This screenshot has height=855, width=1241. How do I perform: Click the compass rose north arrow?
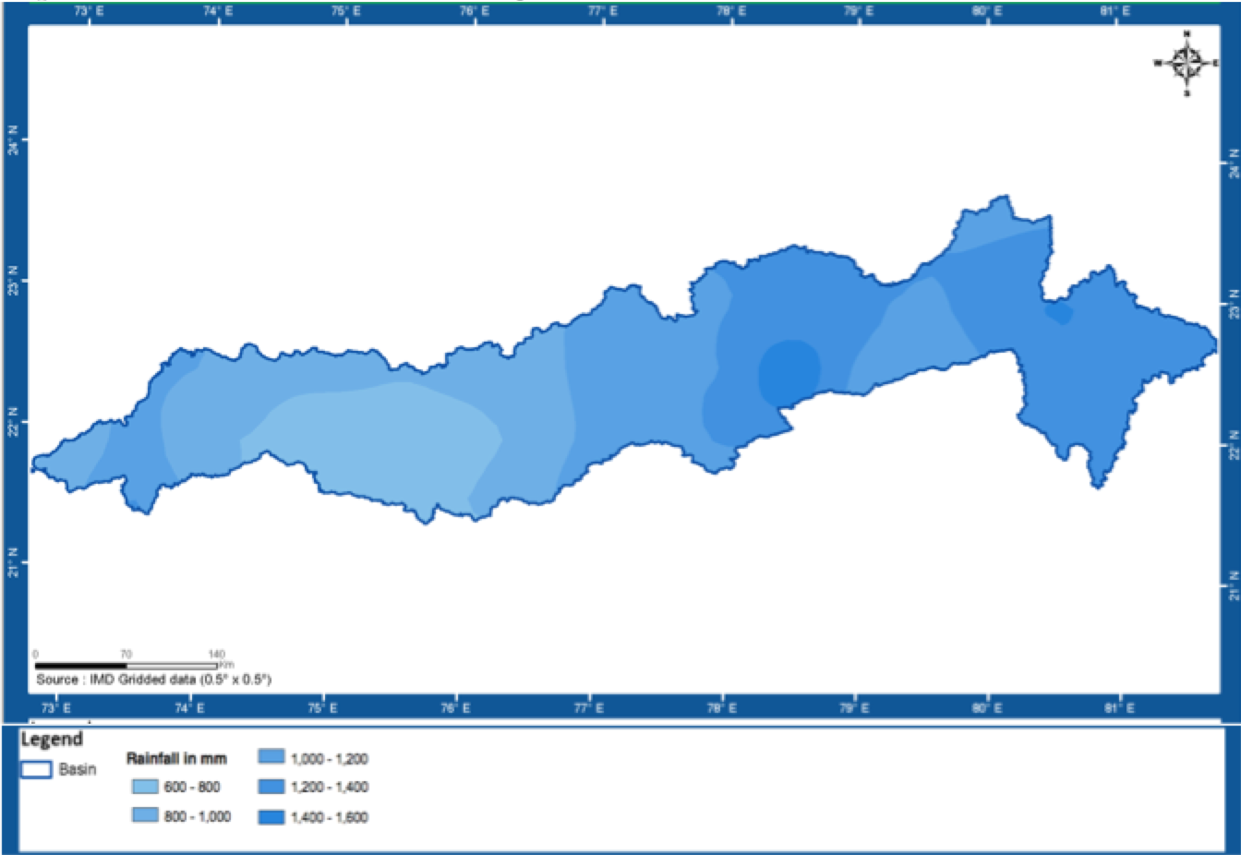[x=1187, y=63]
